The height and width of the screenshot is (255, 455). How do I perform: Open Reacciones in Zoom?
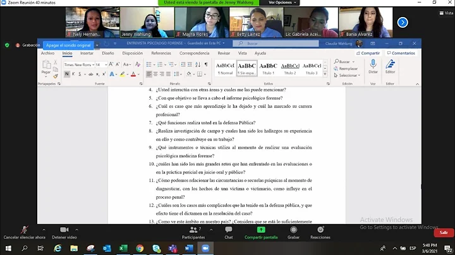pyautogui.click(x=320, y=233)
